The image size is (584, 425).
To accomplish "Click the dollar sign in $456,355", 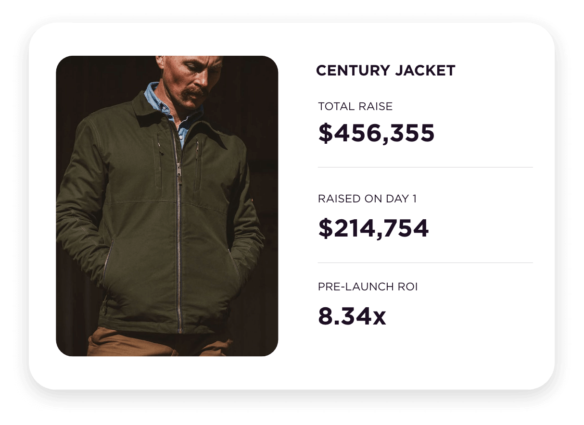I will 325,133.
